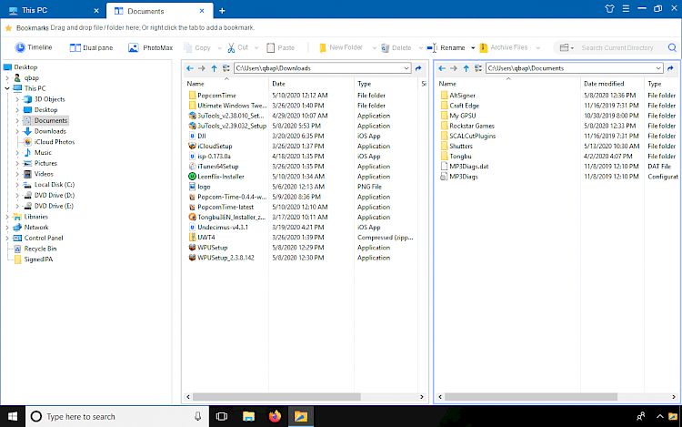
Task: Open the Windows Start menu
Action: [13, 417]
